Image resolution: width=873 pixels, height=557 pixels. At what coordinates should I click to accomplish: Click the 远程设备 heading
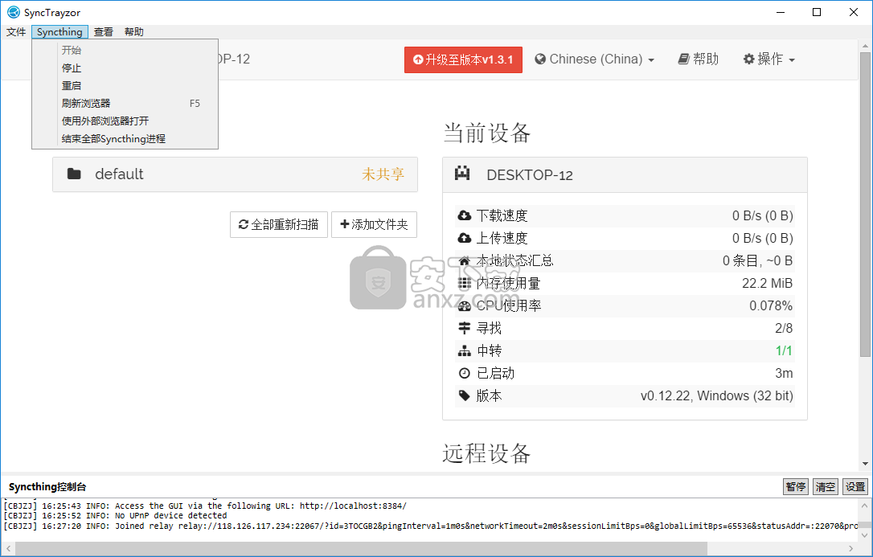coord(486,453)
